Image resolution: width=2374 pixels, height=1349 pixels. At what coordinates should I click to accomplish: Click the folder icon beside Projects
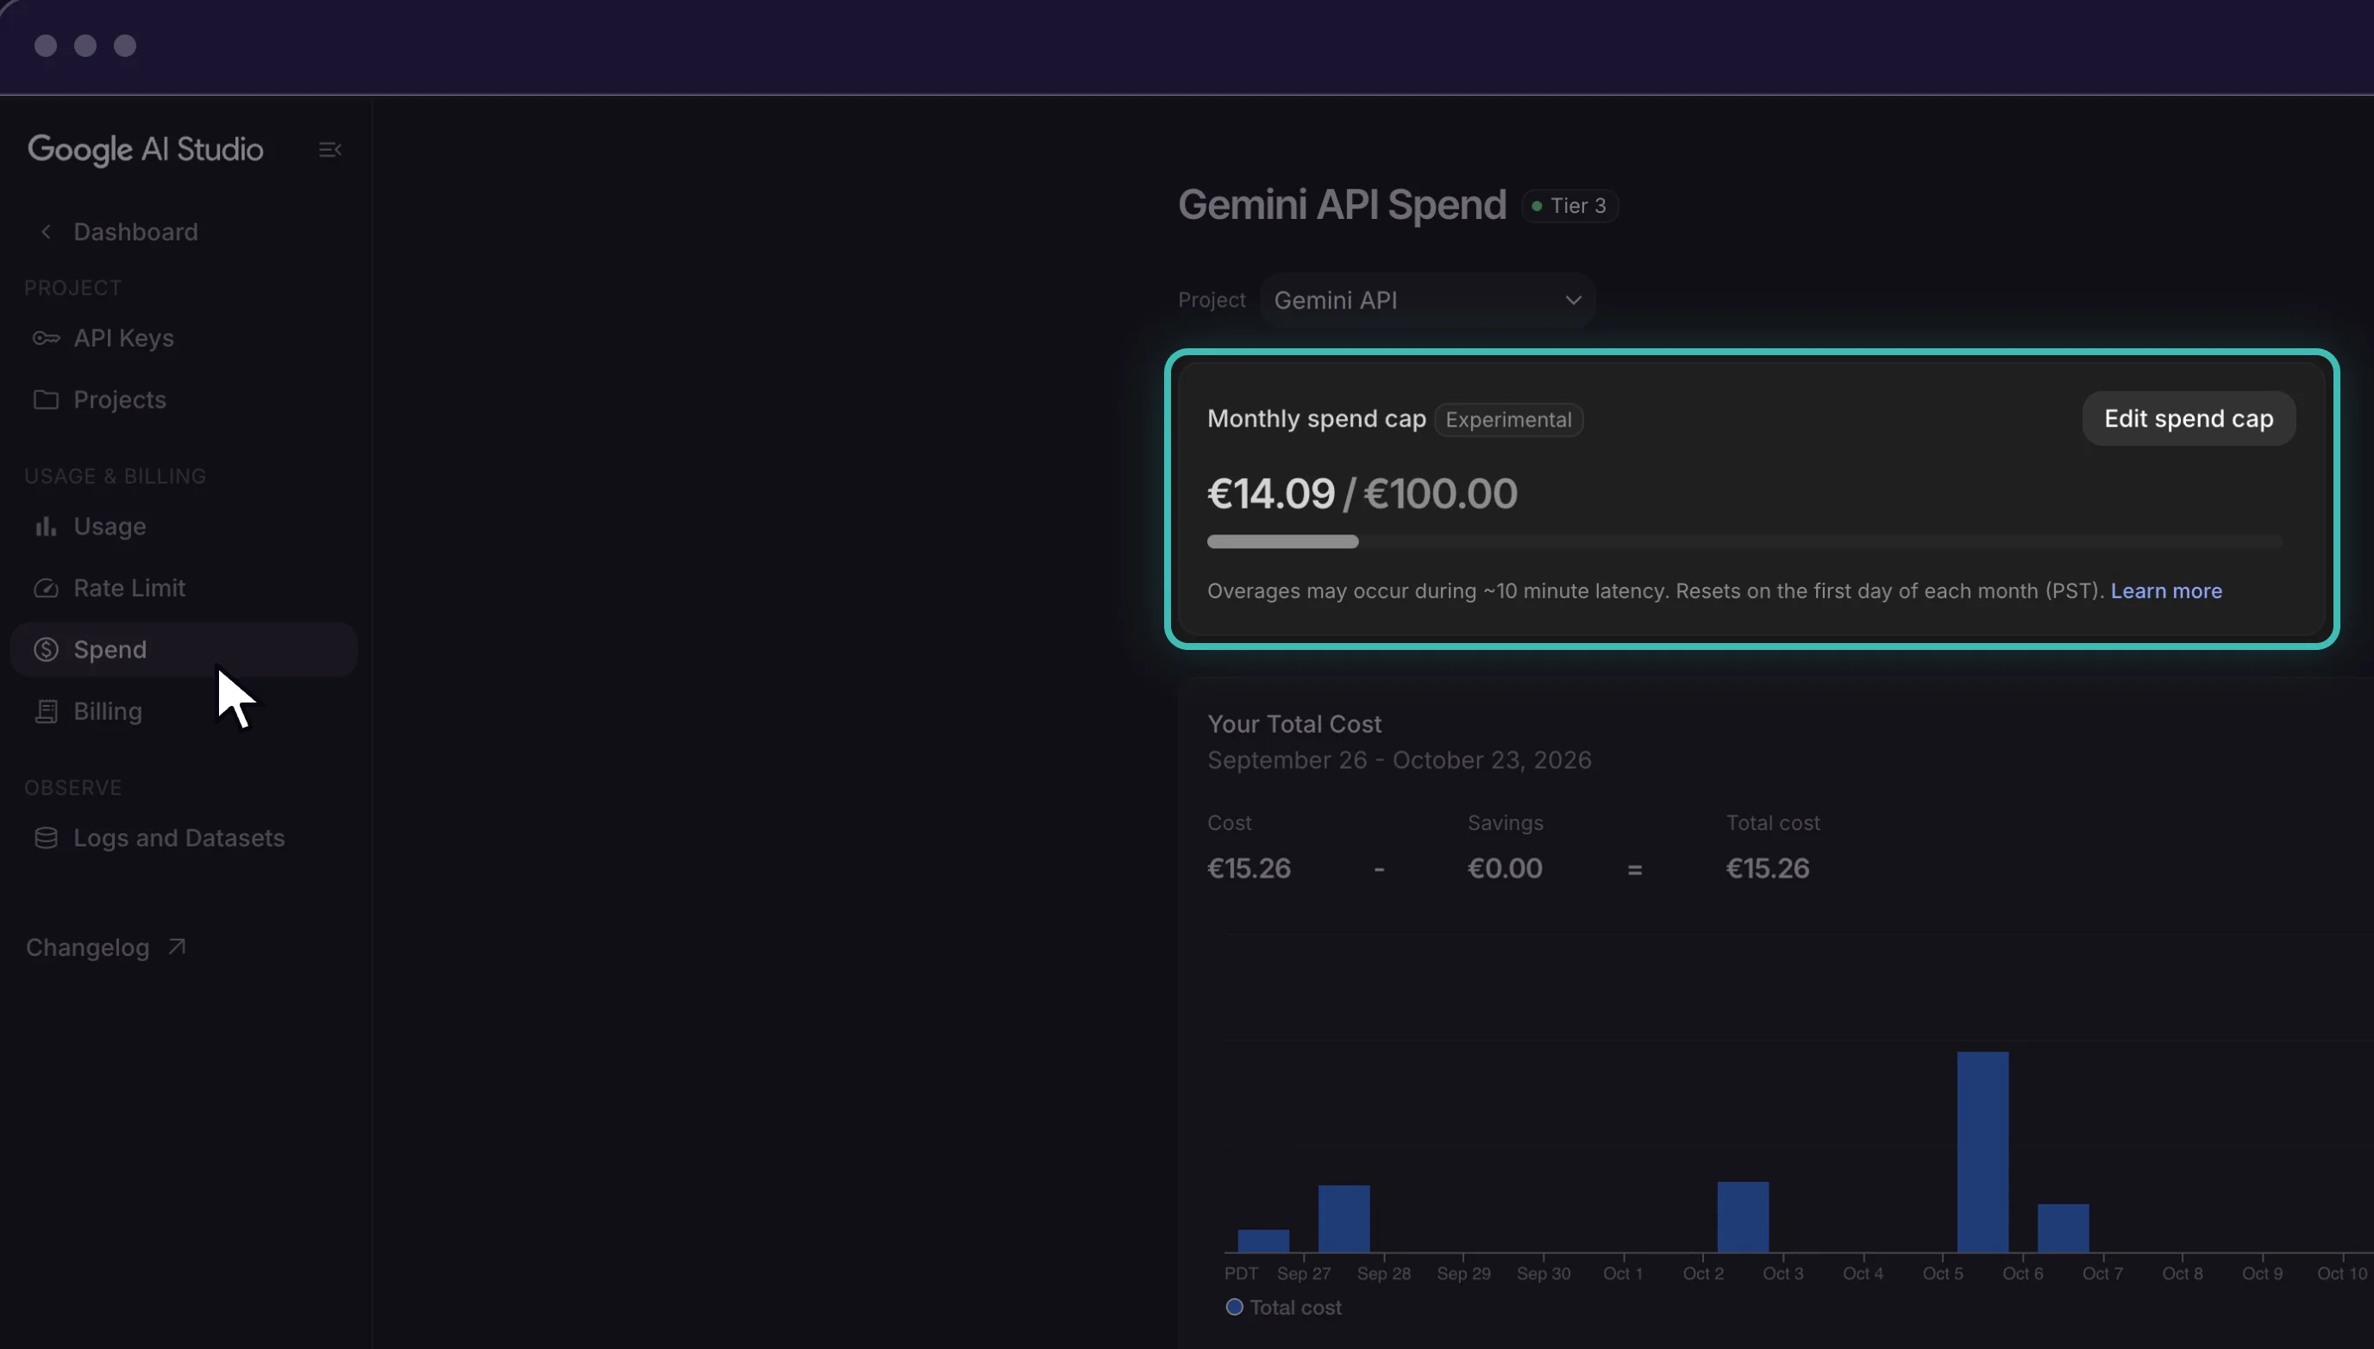click(46, 399)
